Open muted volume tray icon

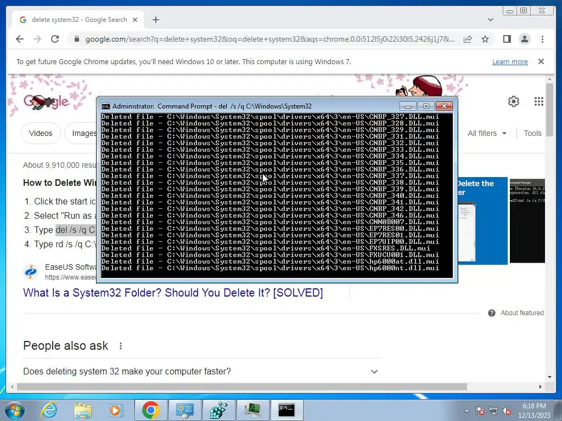pos(507,411)
